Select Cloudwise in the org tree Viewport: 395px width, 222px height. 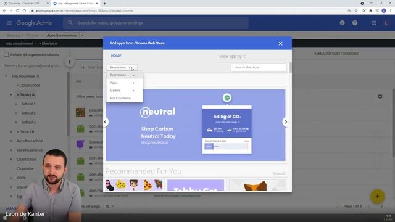pyautogui.click(x=25, y=168)
